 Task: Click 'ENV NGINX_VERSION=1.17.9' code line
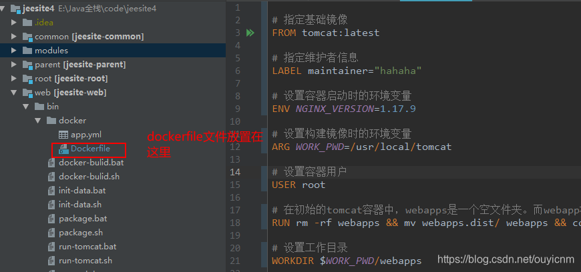tap(344, 109)
